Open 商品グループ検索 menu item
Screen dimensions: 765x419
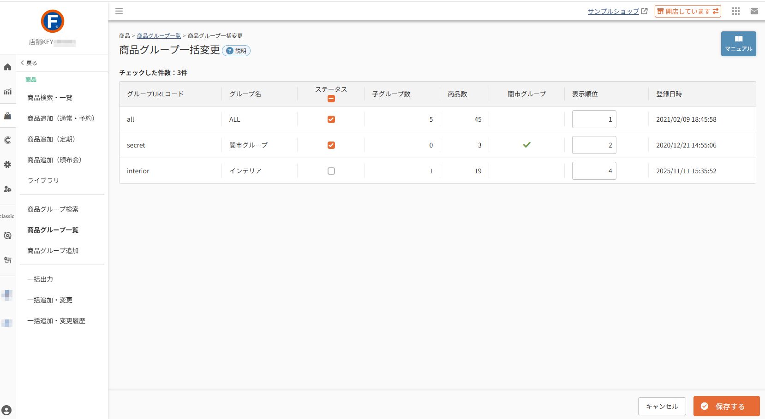pyautogui.click(x=53, y=209)
